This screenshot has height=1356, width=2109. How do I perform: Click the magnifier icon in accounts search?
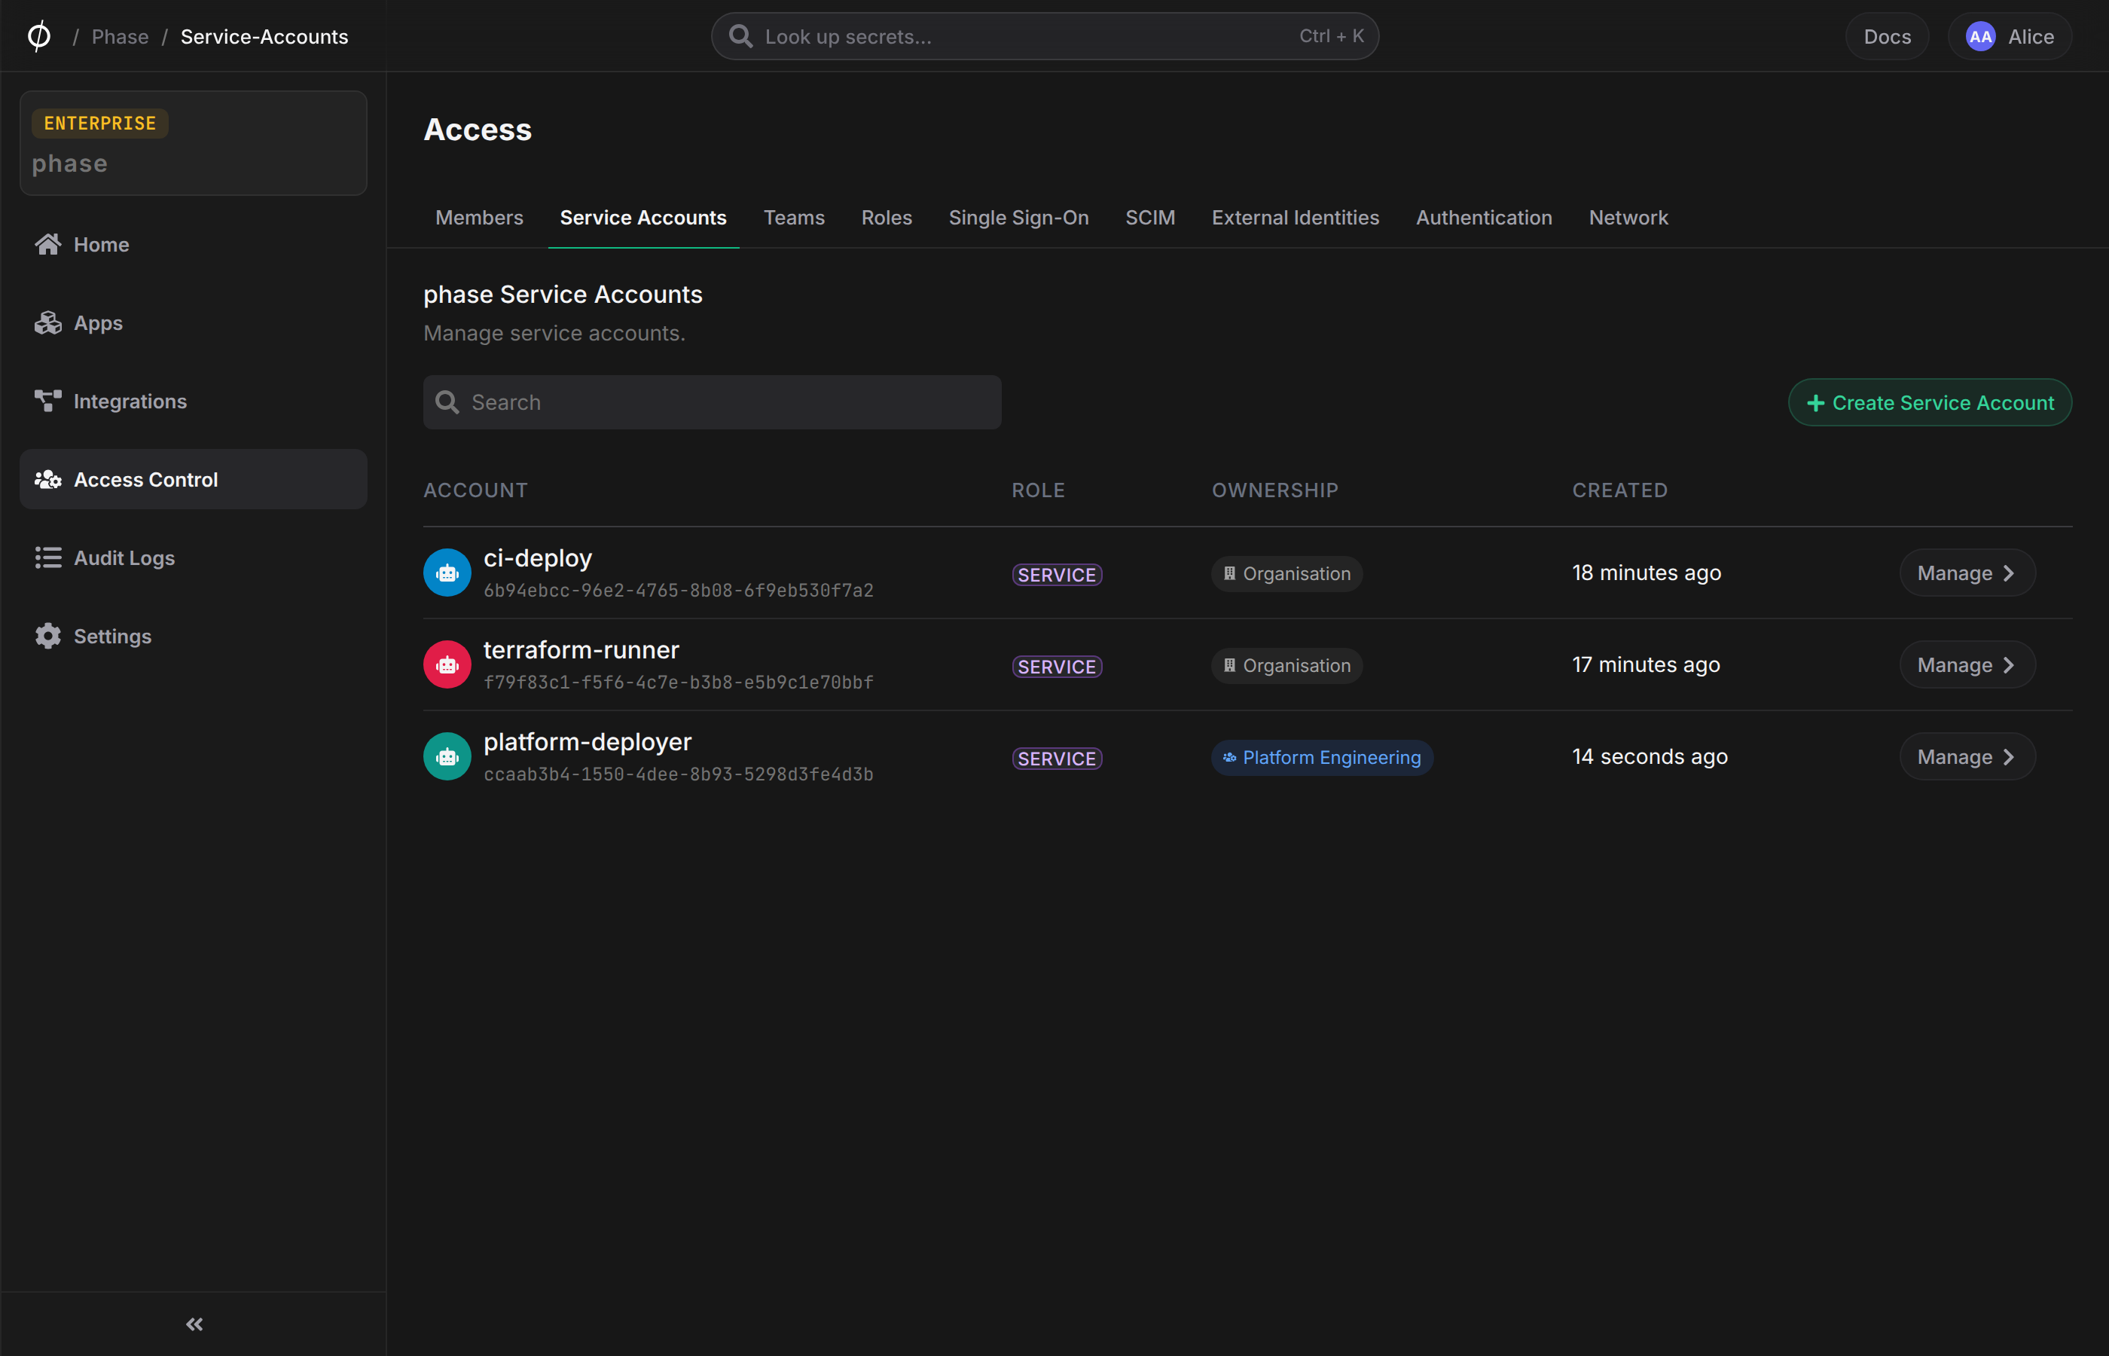(x=447, y=402)
